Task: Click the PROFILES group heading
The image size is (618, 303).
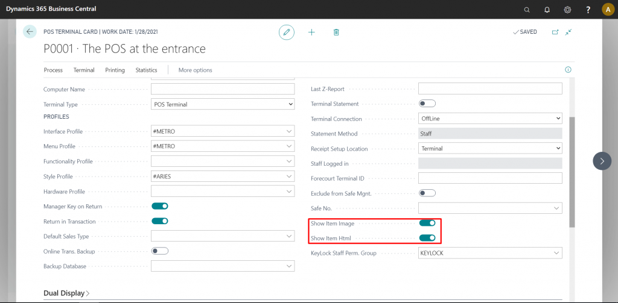Action: point(56,117)
